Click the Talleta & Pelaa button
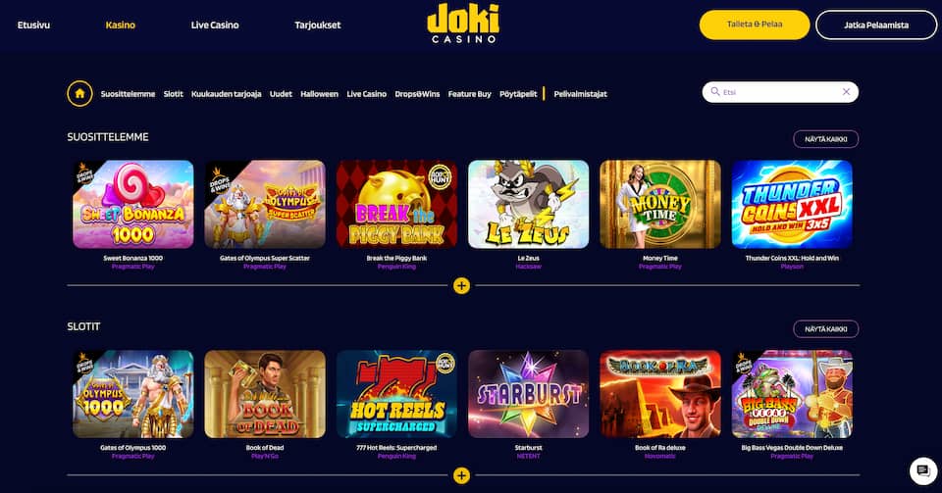The height and width of the screenshot is (493, 942). [755, 25]
